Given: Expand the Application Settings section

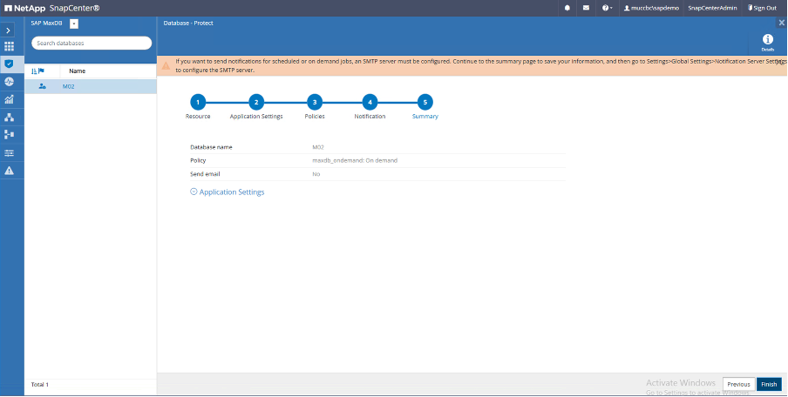Looking at the screenshot, I should click(228, 192).
